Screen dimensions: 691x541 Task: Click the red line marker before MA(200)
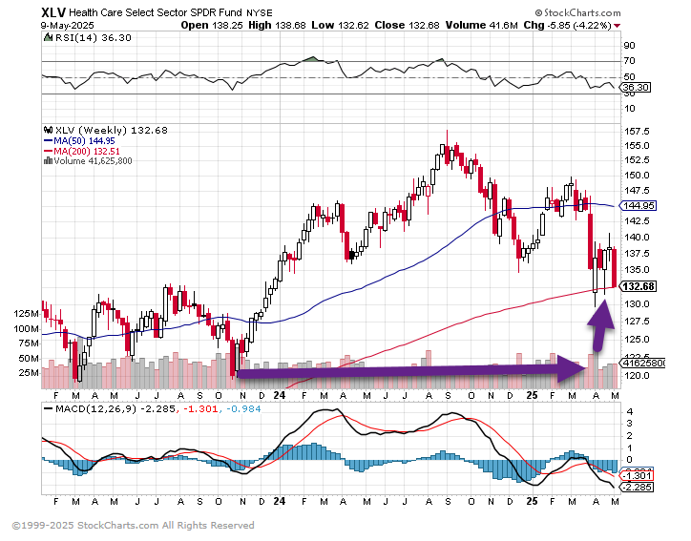point(48,151)
